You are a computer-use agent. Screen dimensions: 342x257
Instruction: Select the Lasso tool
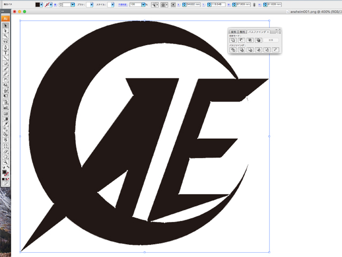coord(5,41)
